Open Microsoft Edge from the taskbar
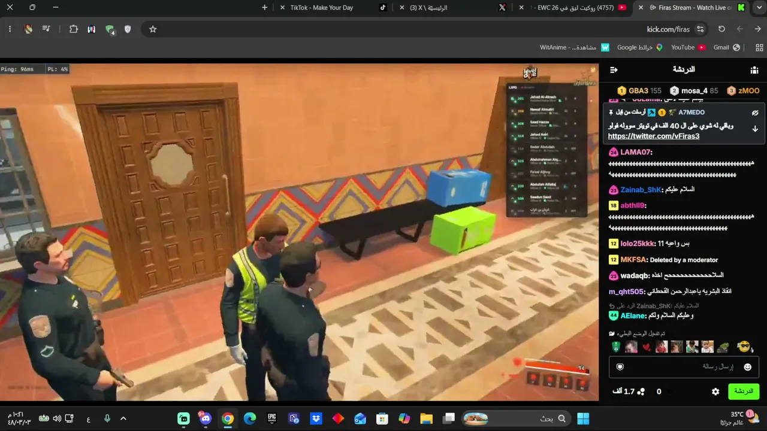767x431 pixels. pyautogui.click(x=250, y=418)
